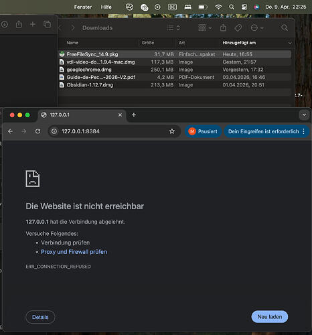Viewport: 312px width, 335px height.
Task: Click the play circle menu bar icon
Action: tap(157, 7)
